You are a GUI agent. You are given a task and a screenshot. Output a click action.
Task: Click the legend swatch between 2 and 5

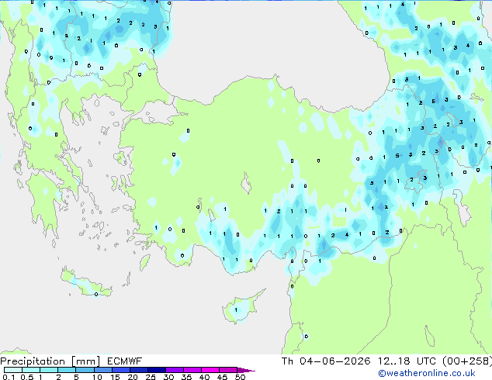[67, 370]
